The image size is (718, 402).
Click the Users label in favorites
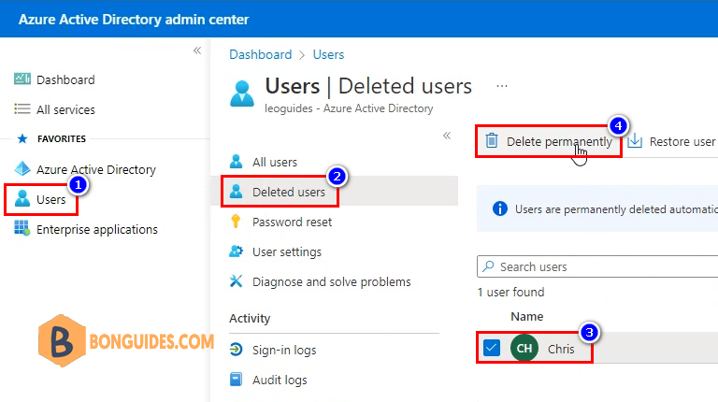(50, 200)
